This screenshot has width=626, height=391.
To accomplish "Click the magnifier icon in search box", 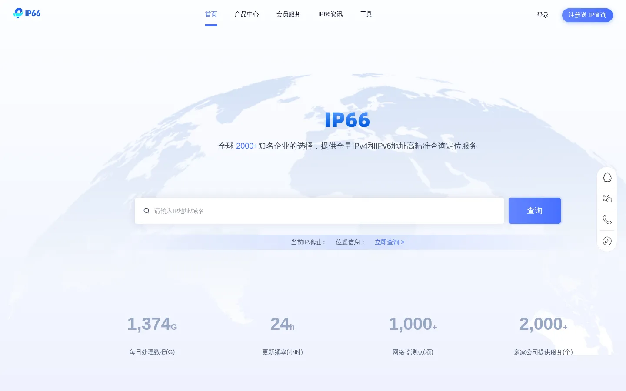I will [147, 211].
